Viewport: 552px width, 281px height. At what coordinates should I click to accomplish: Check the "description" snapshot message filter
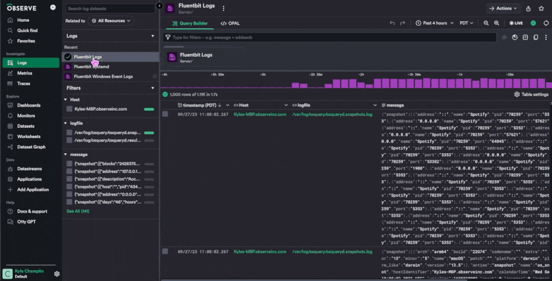(70, 179)
